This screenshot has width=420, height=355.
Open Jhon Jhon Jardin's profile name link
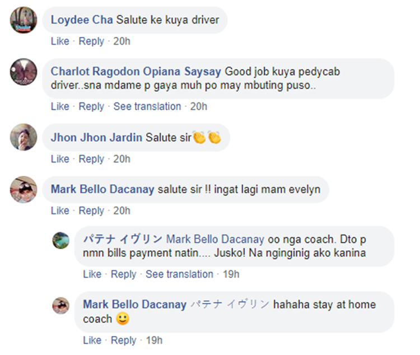click(96, 137)
